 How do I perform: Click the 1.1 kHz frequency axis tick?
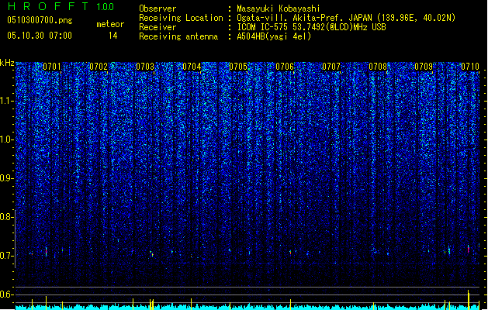tap(7, 101)
